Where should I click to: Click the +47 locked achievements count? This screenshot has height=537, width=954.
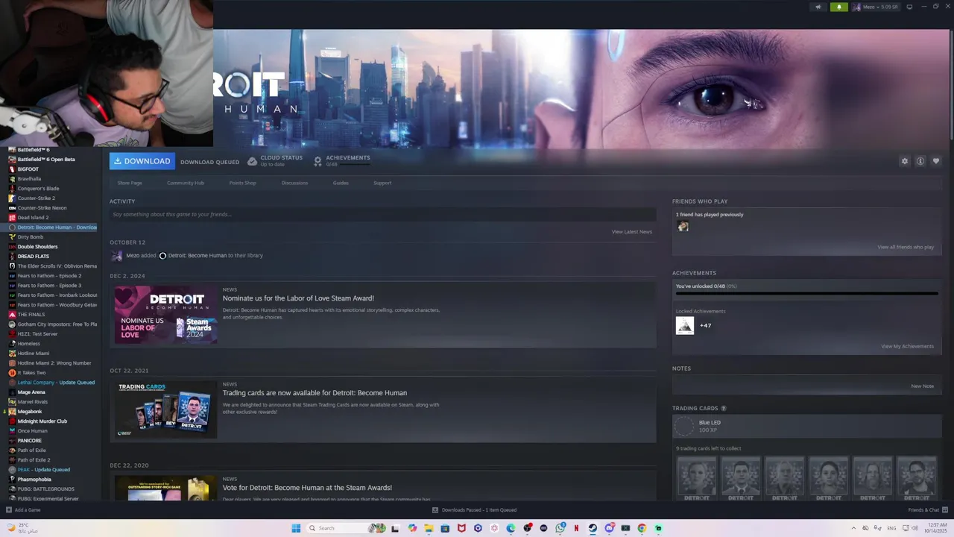(x=705, y=325)
